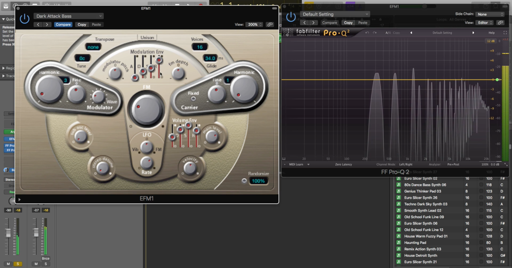
Task: Toggle the Carrier Fixed button
Action: [193, 99]
